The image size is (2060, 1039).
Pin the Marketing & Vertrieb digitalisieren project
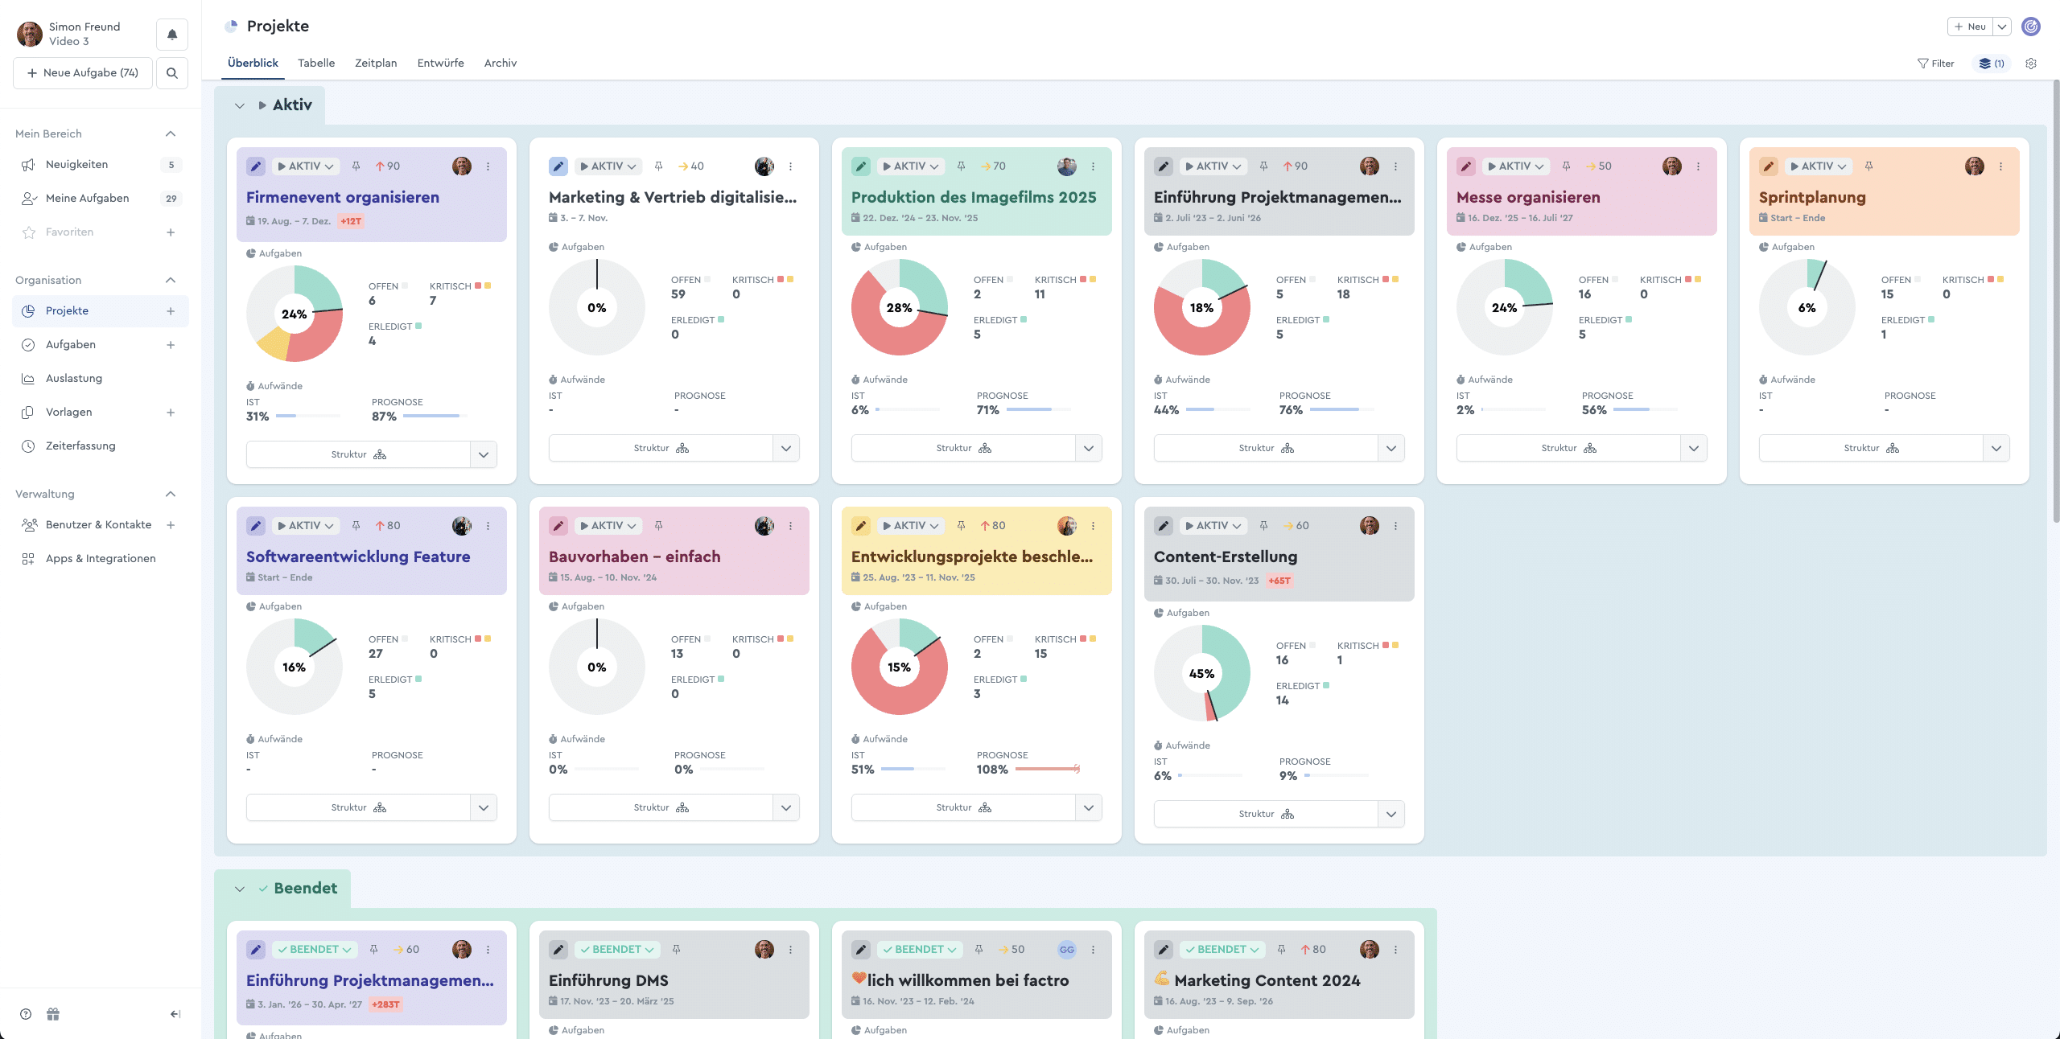click(658, 166)
